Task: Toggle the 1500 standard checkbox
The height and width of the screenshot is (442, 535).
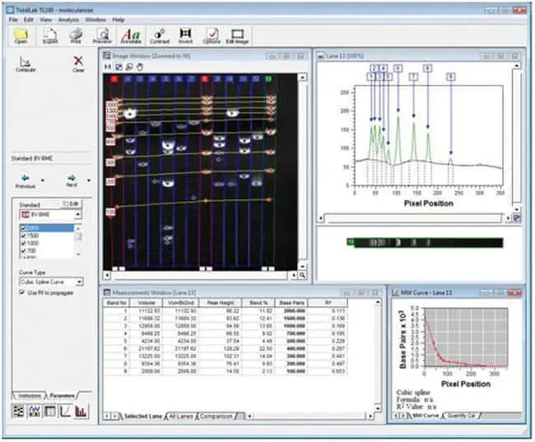Action: (x=21, y=235)
